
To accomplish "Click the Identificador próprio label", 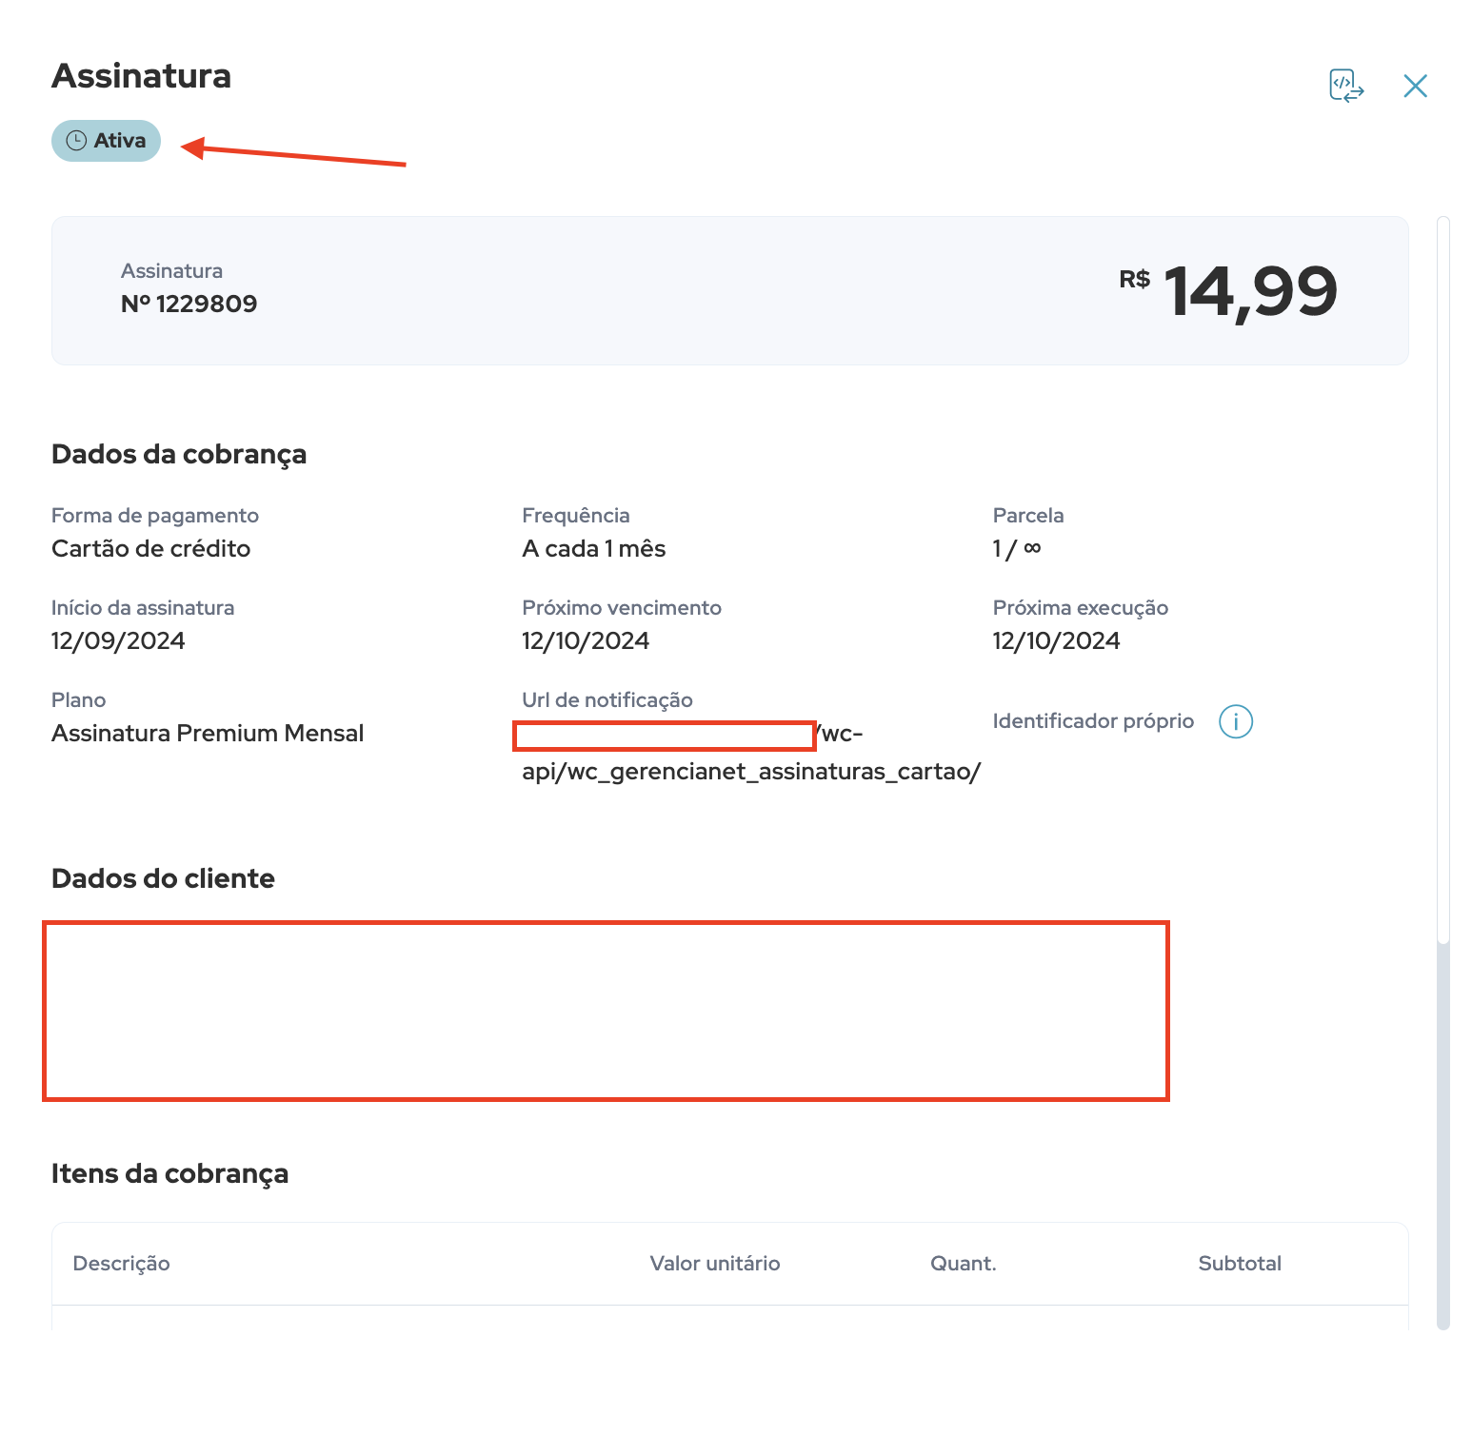I will pyautogui.click(x=1093, y=721).
